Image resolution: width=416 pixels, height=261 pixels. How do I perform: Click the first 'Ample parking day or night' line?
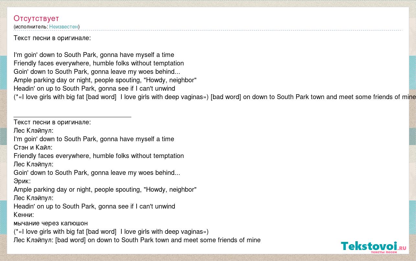(x=105, y=80)
